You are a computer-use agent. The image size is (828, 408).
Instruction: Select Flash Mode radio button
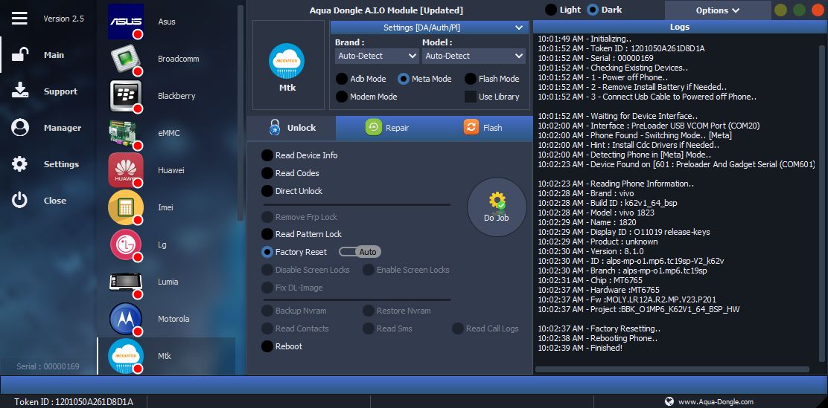pyautogui.click(x=470, y=79)
